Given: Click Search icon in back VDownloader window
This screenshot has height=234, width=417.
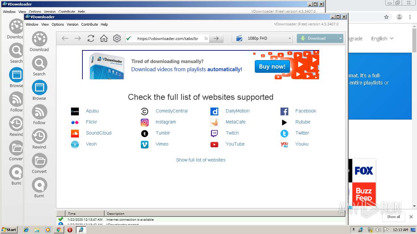Looking at the screenshot, I should click(16, 51).
